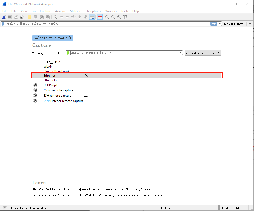Add filter button with plus icon

(250, 24)
